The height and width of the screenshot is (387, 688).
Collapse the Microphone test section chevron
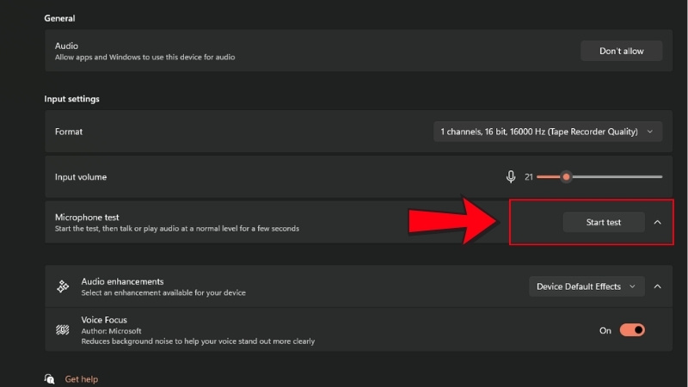[658, 222]
